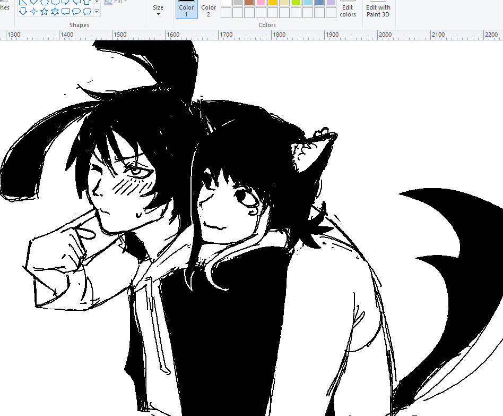
Task: Select last empty custom color slot
Action: (331, 13)
